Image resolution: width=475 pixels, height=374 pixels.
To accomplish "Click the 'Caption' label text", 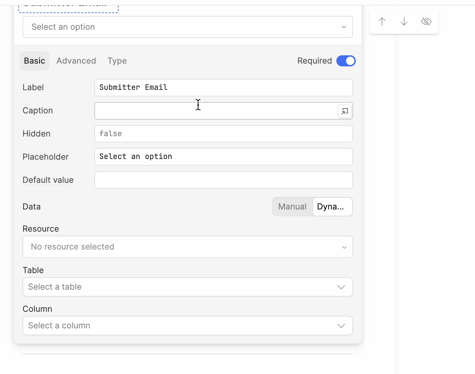I will coord(38,111).
